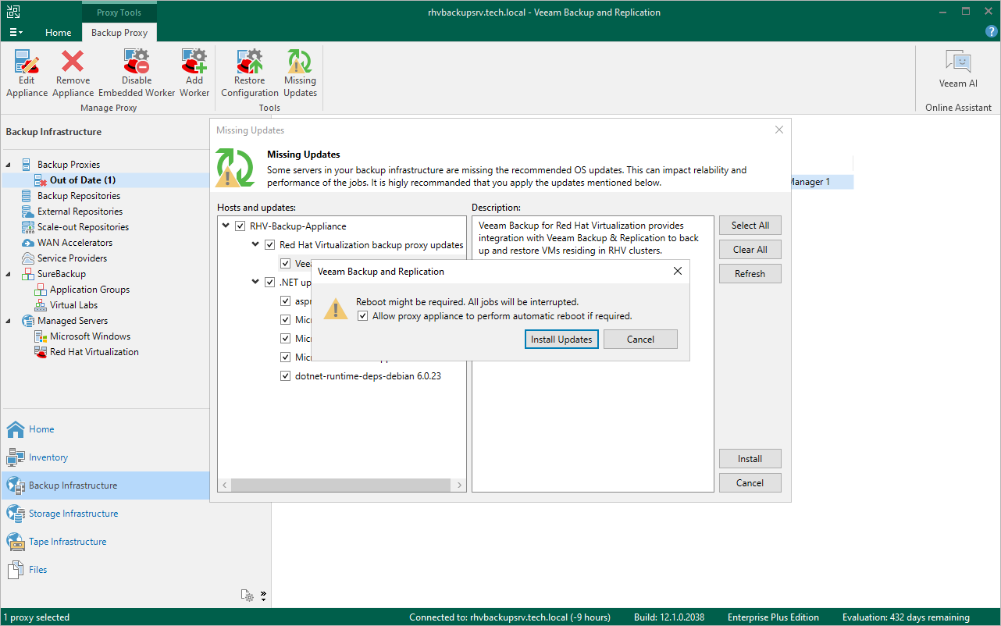Collapse Red Hat Virtualization backup proxy updates
This screenshot has width=1001, height=626.
click(255, 245)
